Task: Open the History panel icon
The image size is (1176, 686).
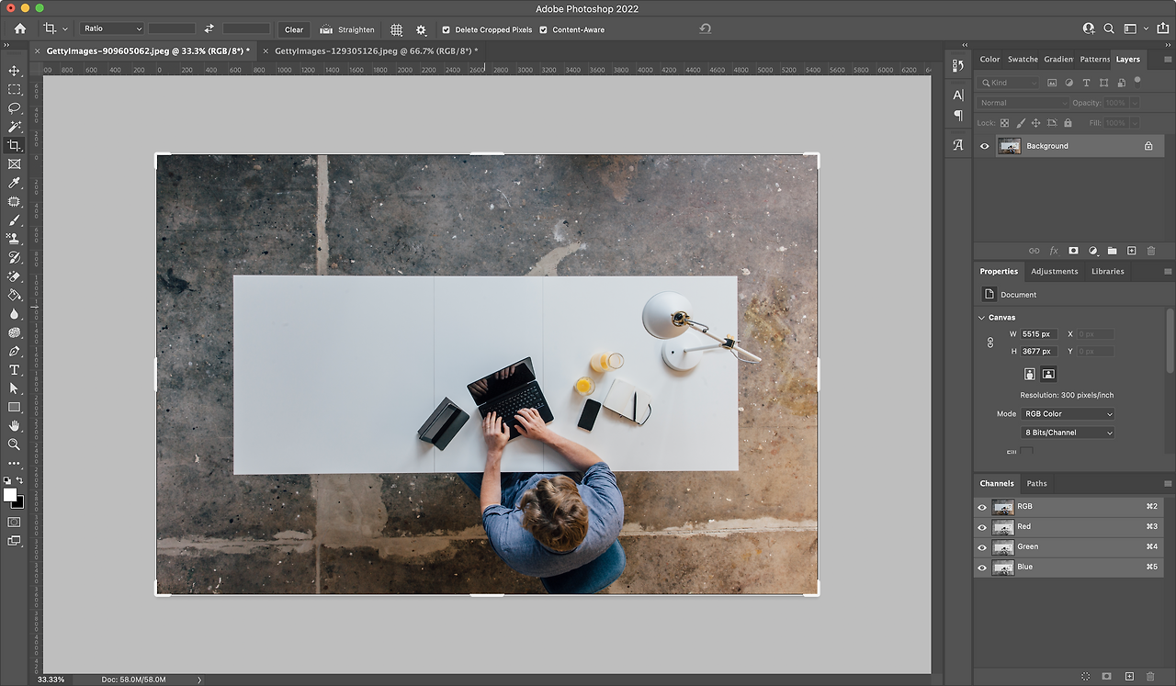Action: (x=958, y=65)
